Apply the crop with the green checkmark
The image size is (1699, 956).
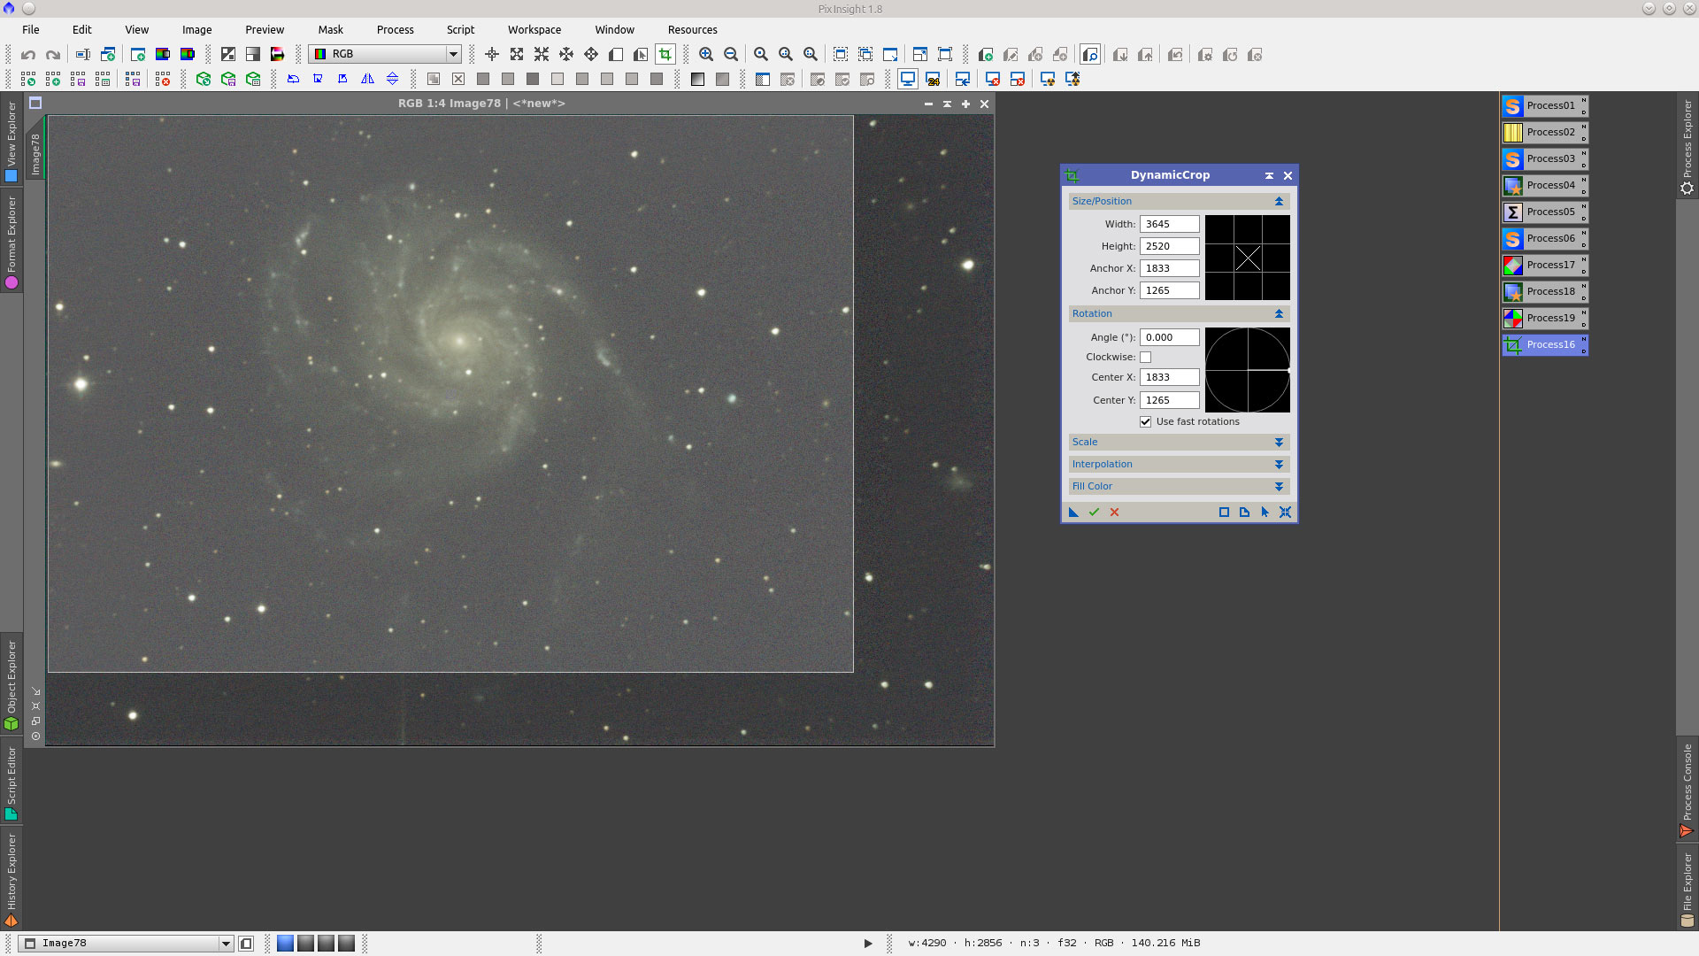pyautogui.click(x=1094, y=513)
